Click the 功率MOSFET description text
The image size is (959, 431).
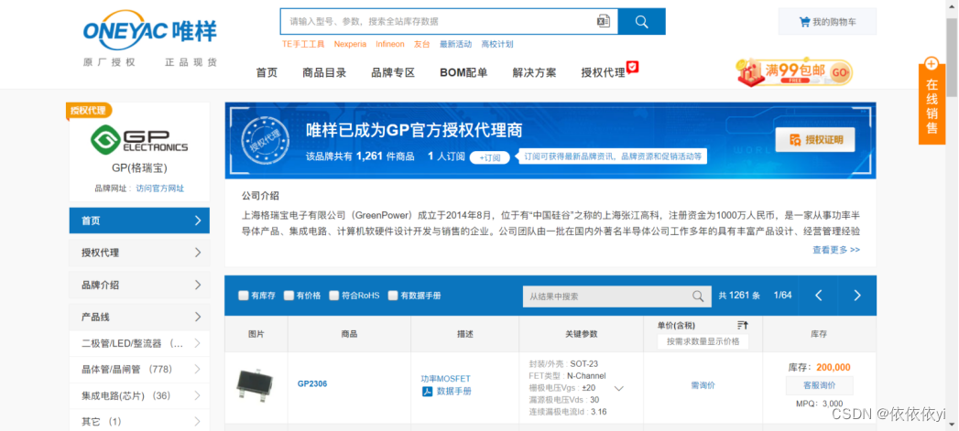pos(446,379)
